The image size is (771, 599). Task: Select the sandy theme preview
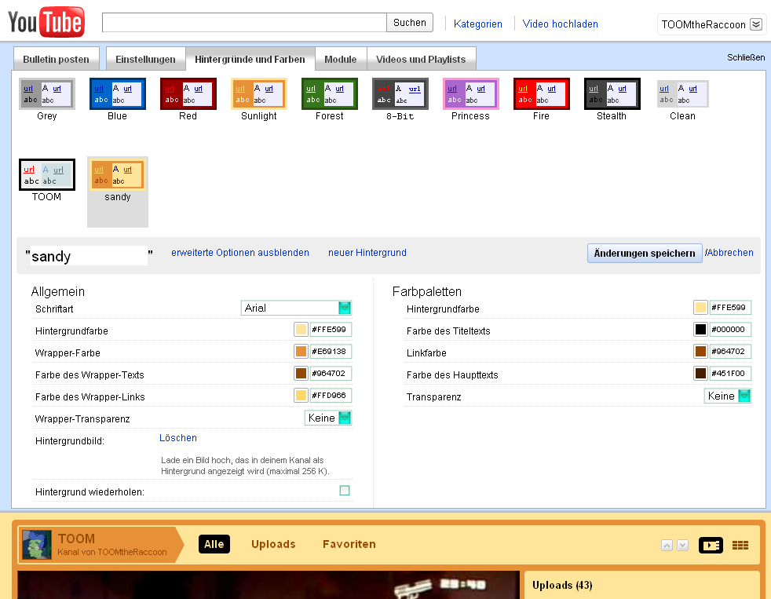pos(118,174)
